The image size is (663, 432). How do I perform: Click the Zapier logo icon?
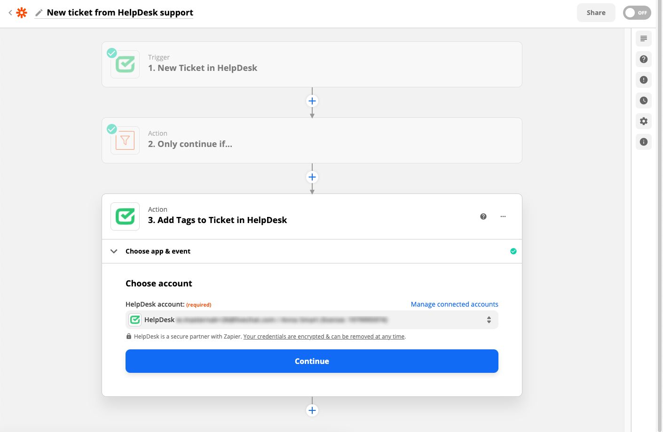click(22, 13)
